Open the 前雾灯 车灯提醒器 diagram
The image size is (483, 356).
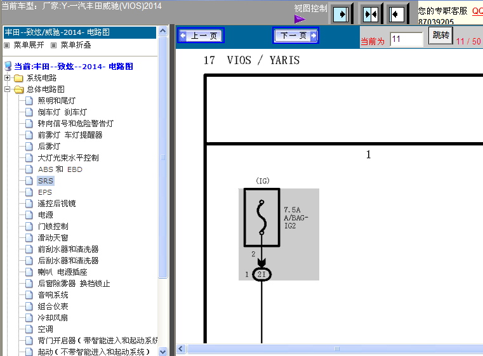point(70,135)
